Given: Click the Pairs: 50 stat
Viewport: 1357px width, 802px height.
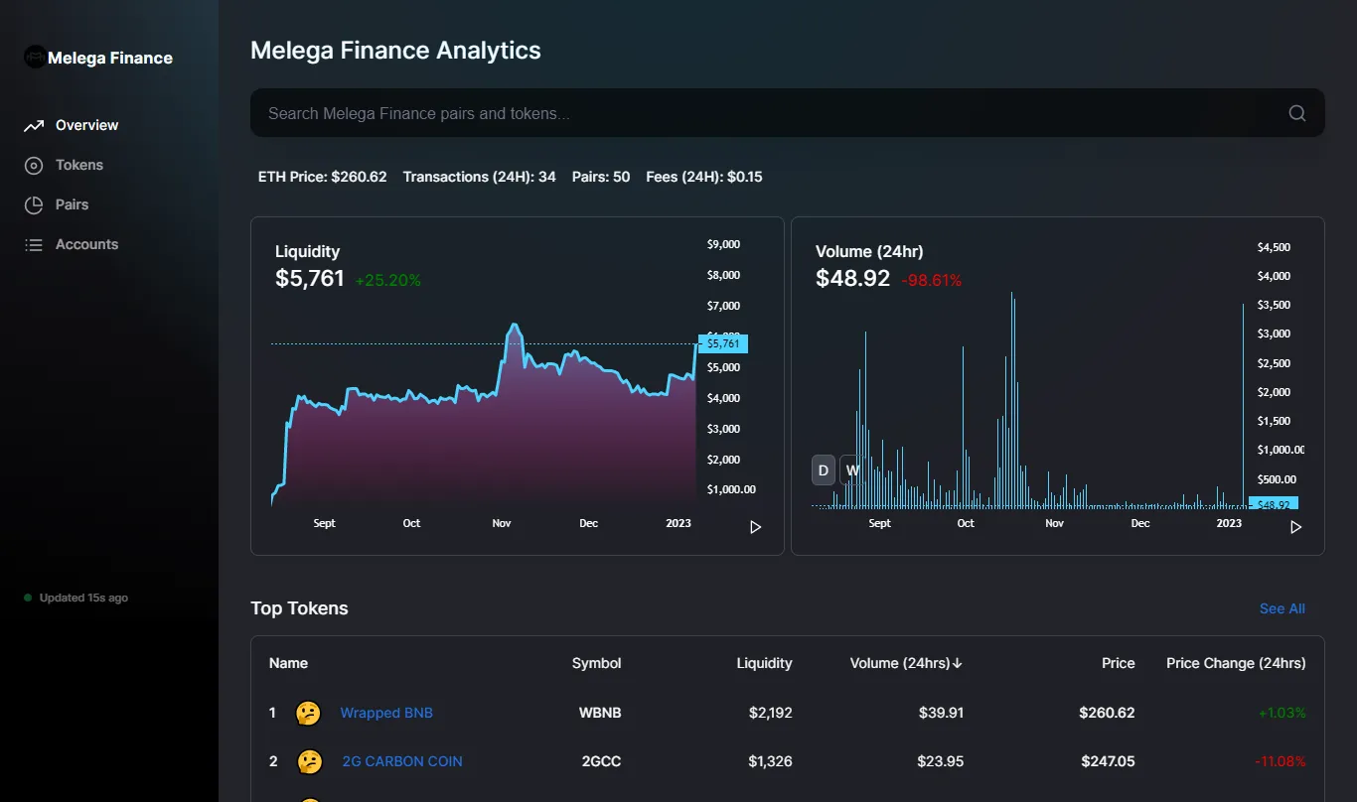Looking at the screenshot, I should pyautogui.click(x=601, y=177).
